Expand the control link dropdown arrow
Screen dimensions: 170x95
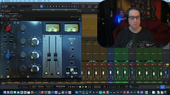[x=31, y=7]
